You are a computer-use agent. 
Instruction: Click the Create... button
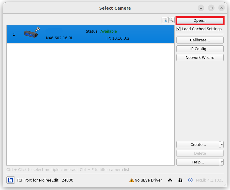198,144
